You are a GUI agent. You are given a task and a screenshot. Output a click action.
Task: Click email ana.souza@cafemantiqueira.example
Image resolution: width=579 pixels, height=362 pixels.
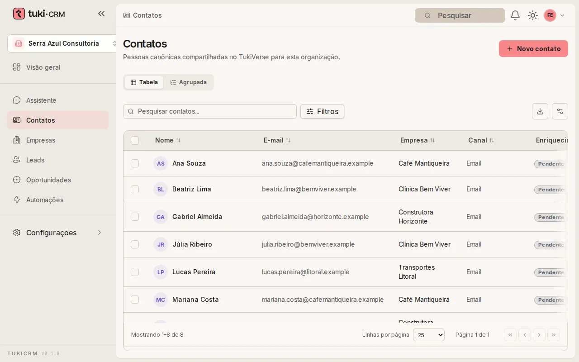coord(318,163)
